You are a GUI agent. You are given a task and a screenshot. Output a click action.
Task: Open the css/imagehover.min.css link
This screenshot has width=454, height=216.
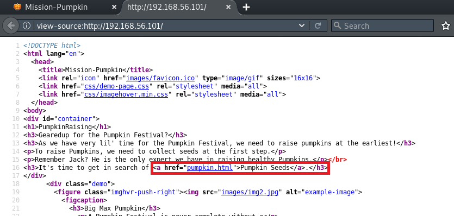click(126, 94)
